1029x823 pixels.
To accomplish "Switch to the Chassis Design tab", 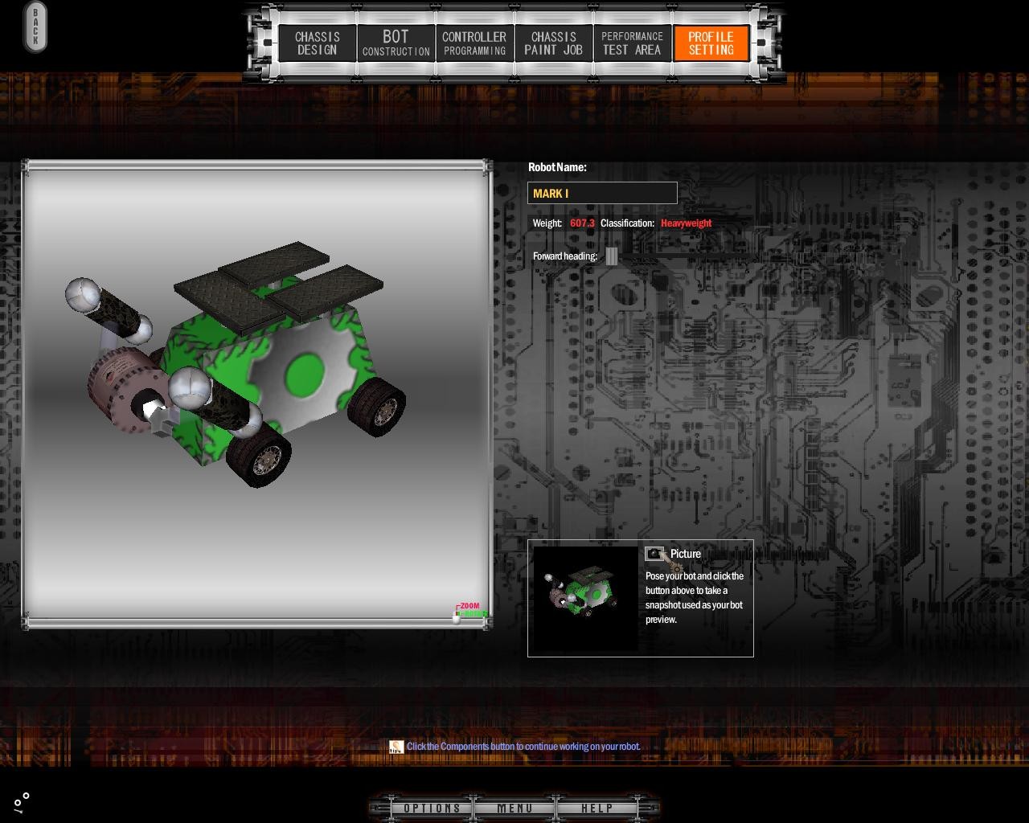I will 318,43.
